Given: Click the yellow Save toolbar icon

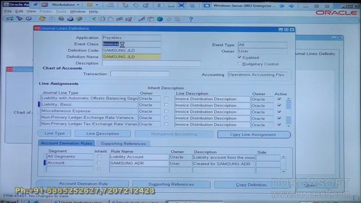Looking at the screenshot, I should pyautogui.click(x=42, y=19).
